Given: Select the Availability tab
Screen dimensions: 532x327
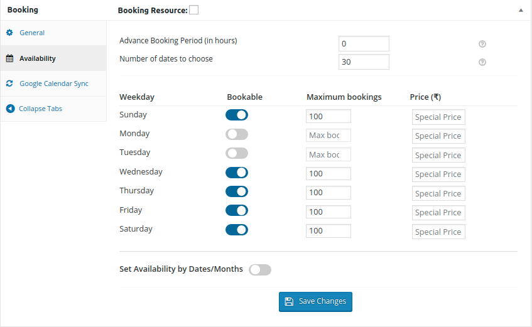Looking at the screenshot, I should point(53,58).
